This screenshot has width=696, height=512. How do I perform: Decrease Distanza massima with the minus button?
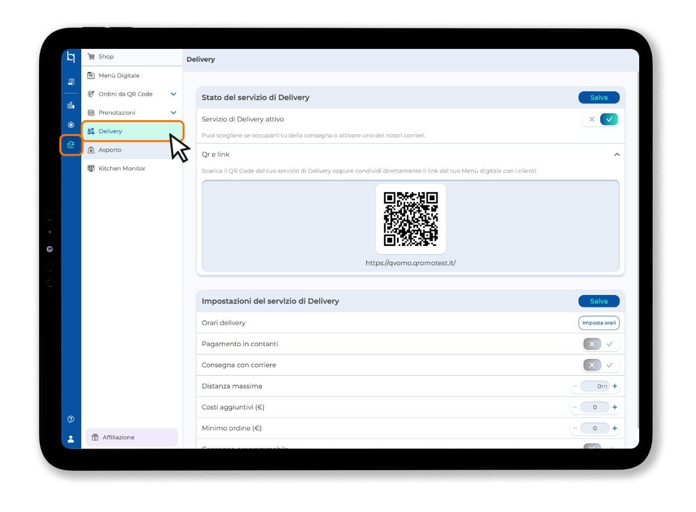tap(575, 386)
